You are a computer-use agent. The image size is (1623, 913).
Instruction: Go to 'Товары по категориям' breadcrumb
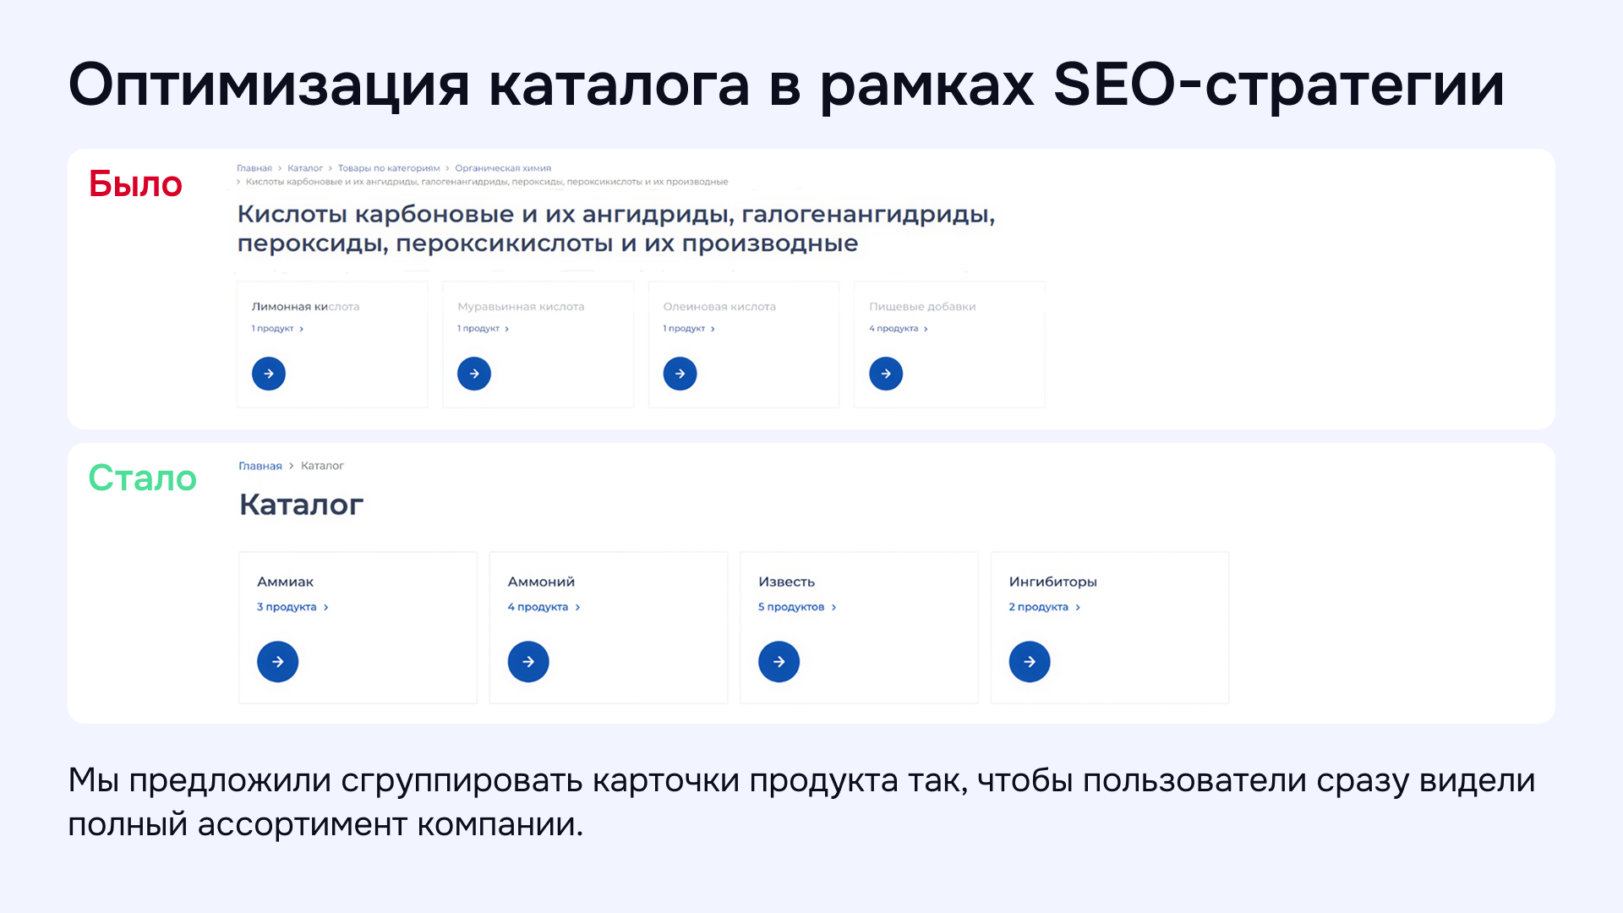[389, 168]
